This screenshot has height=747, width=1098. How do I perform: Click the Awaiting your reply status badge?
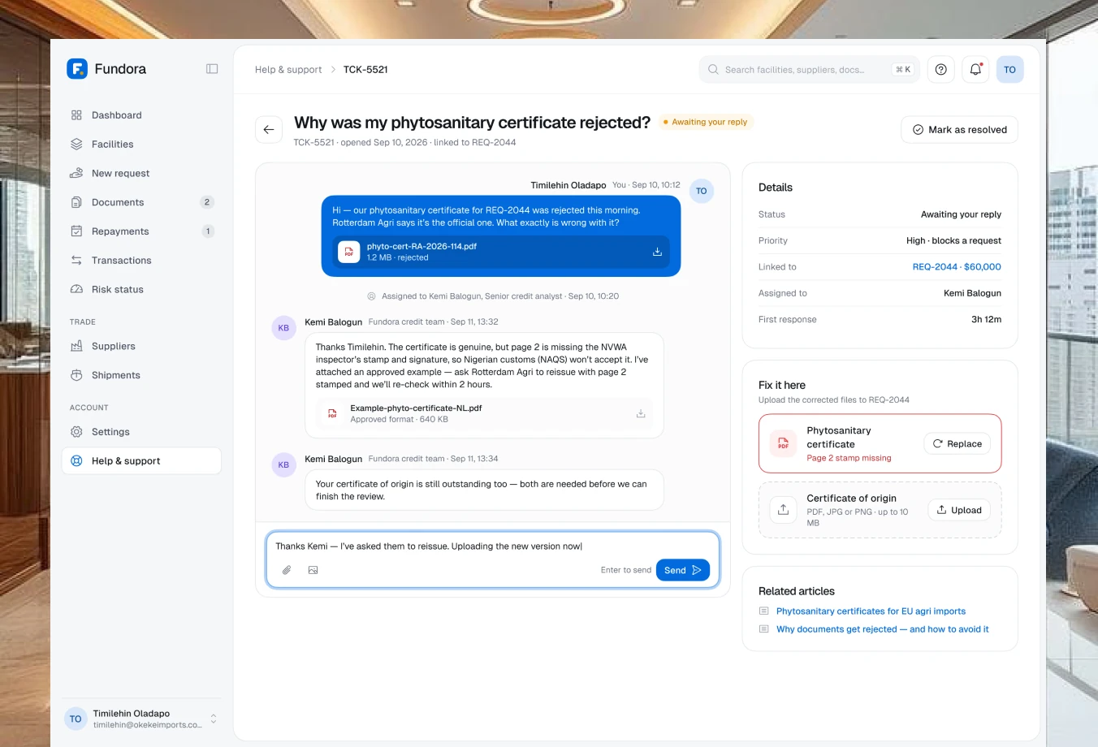coord(705,122)
